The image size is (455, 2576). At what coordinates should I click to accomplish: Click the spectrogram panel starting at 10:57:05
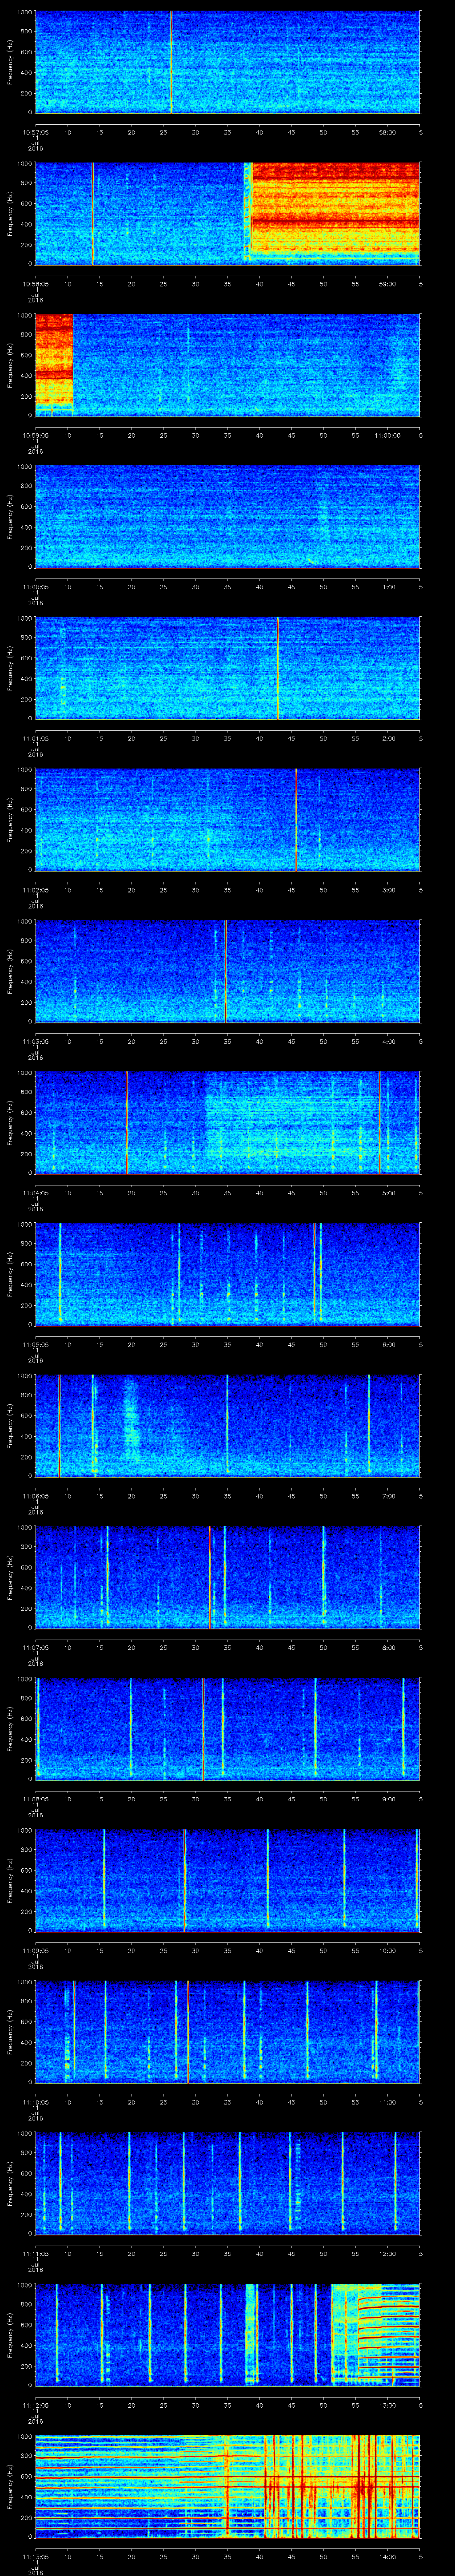pyautogui.click(x=227, y=62)
